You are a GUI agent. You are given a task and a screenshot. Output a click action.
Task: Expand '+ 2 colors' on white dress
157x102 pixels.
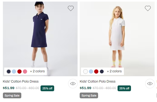[x=114, y=71]
